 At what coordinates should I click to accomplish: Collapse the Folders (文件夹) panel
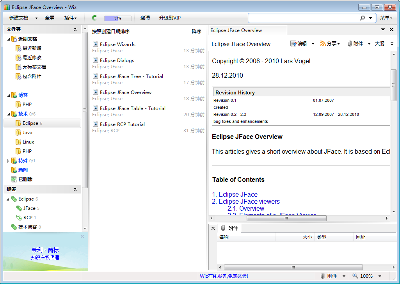point(75,29)
